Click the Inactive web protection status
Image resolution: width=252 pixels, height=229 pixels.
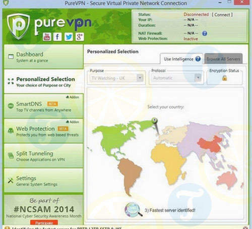[191, 39]
